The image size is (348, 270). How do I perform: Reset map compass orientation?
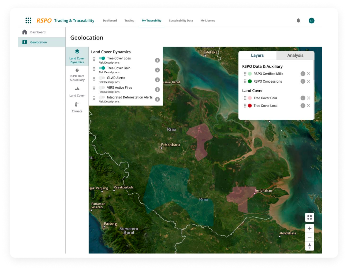[x=309, y=246]
